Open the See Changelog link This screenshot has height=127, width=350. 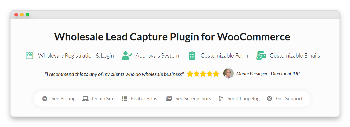click(x=244, y=98)
